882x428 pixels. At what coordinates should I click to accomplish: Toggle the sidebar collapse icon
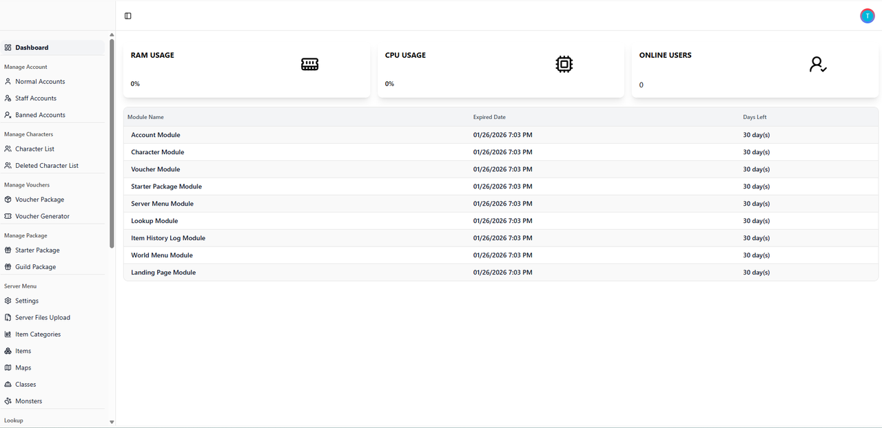coord(128,16)
